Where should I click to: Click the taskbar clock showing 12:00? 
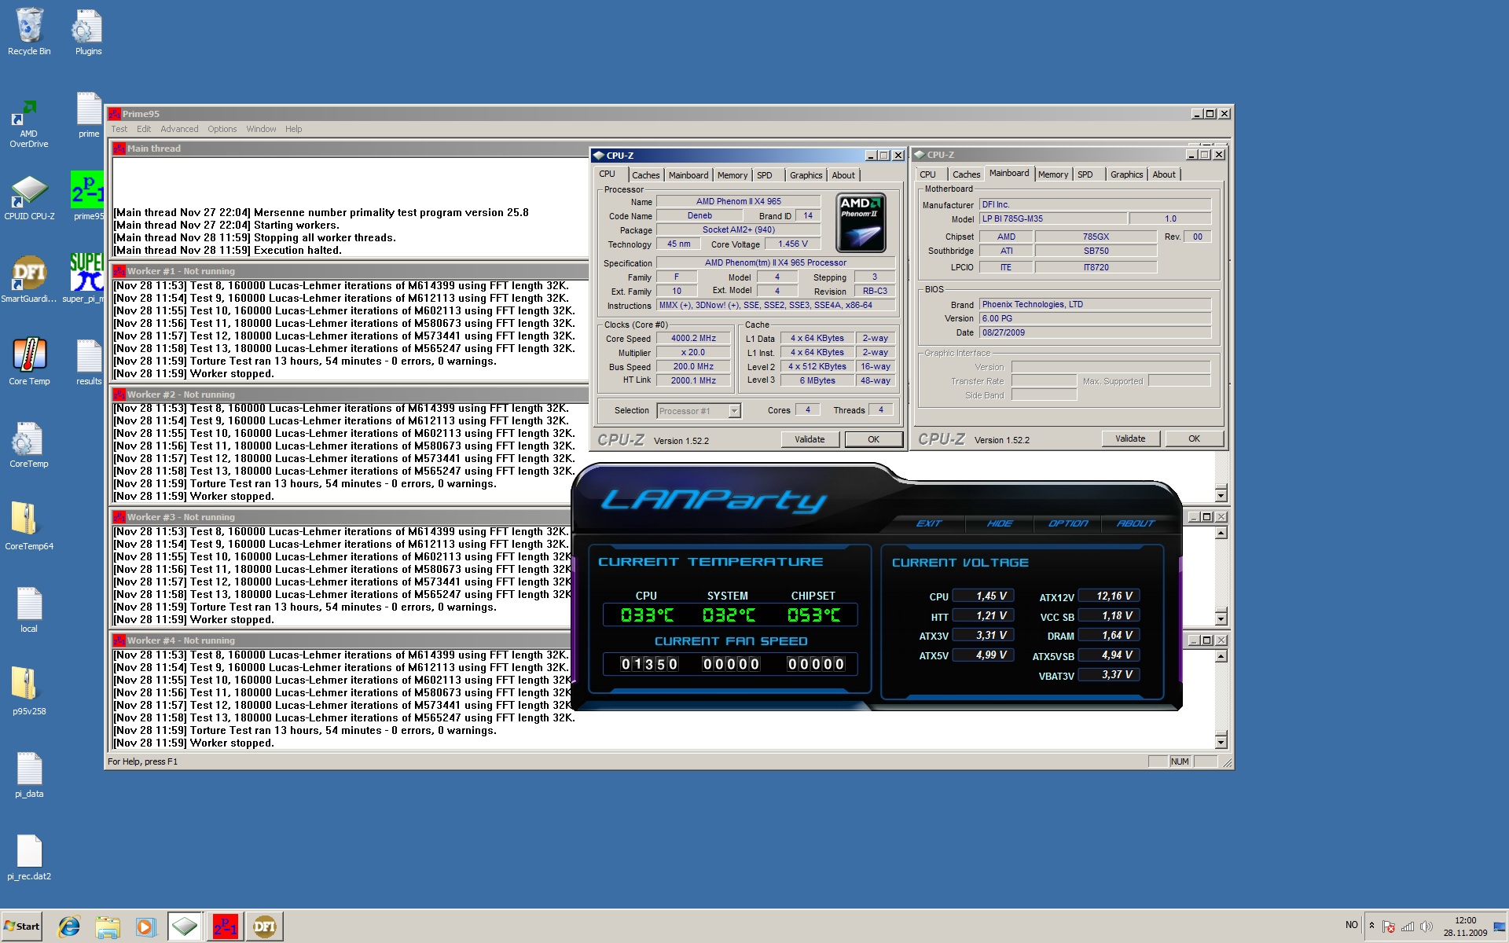click(1465, 926)
